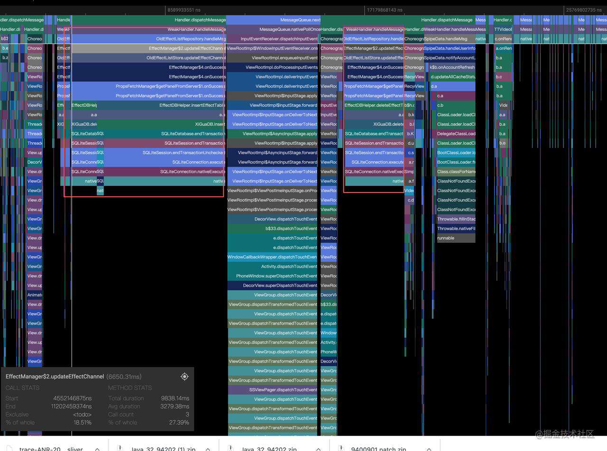
Task: Select the DecorView.superDispatchTouchEvent frame
Action: (x=273, y=285)
